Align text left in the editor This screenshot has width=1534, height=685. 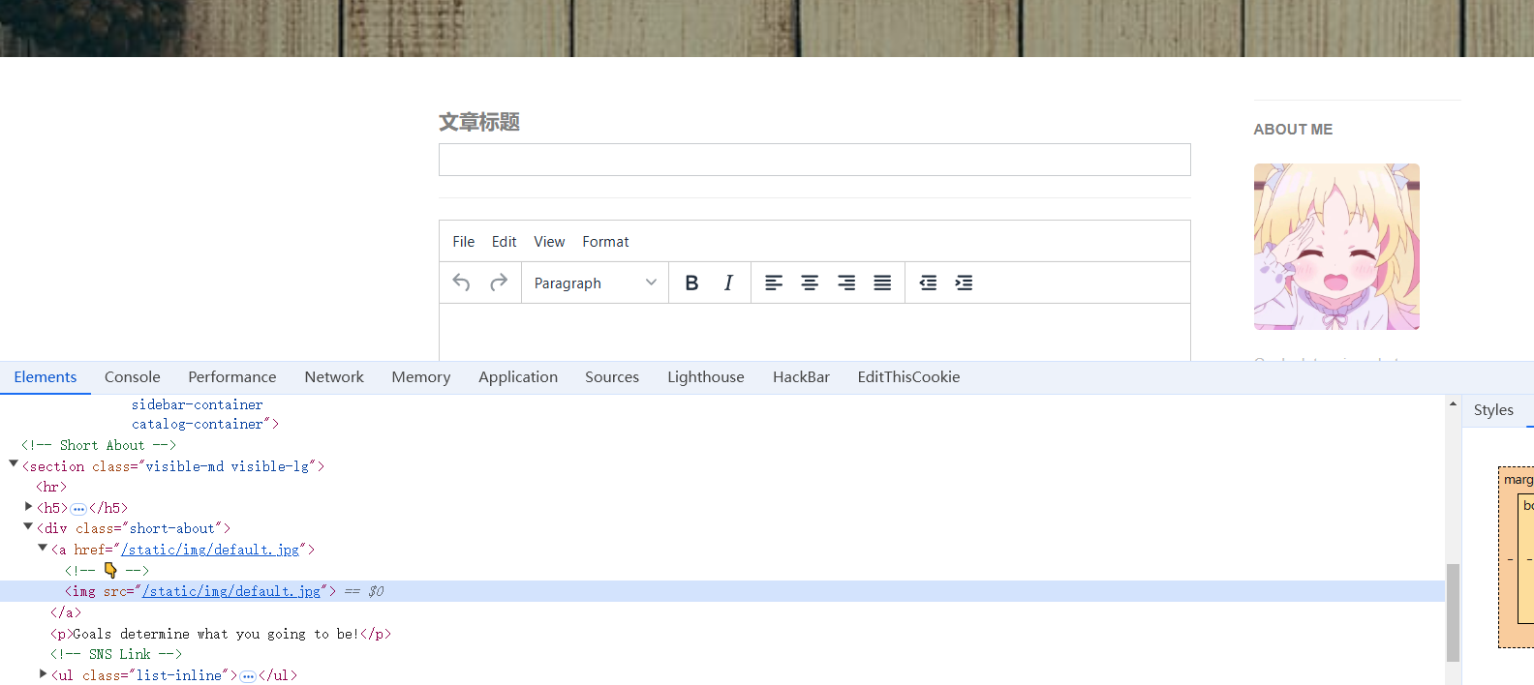pyautogui.click(x=774, y=283)
